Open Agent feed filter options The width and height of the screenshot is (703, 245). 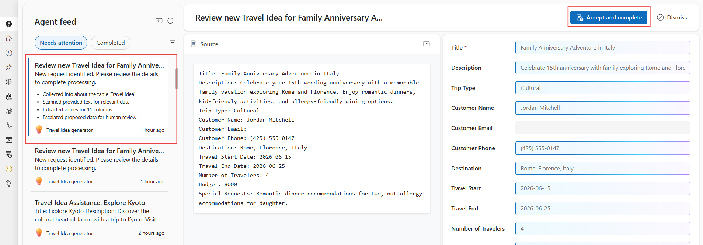[172, 43]
